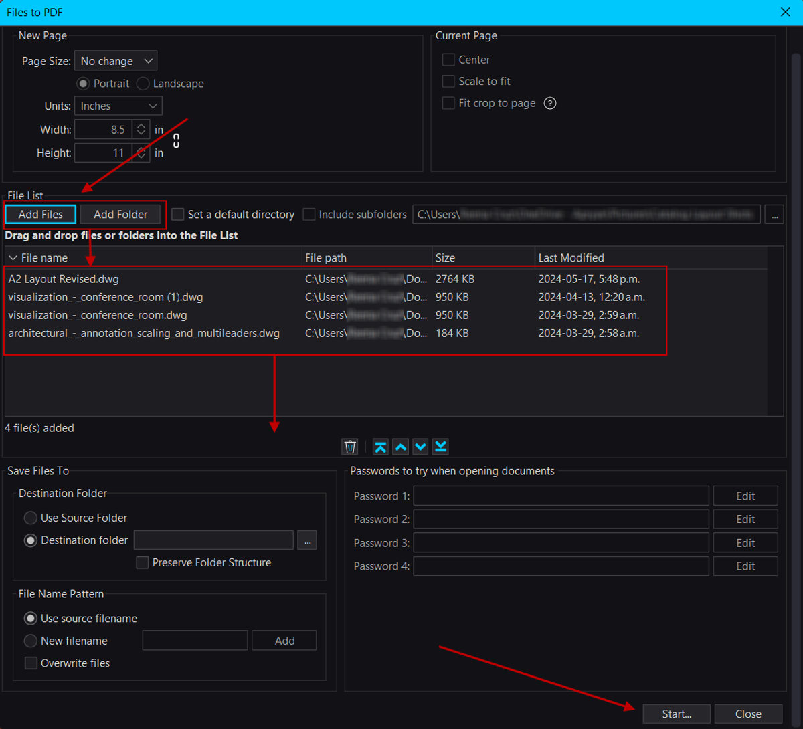Image resolution: width=803 pixels, height=729 pixels.
Task: Click the Add Folder button
Action: (x=120, y=214)
